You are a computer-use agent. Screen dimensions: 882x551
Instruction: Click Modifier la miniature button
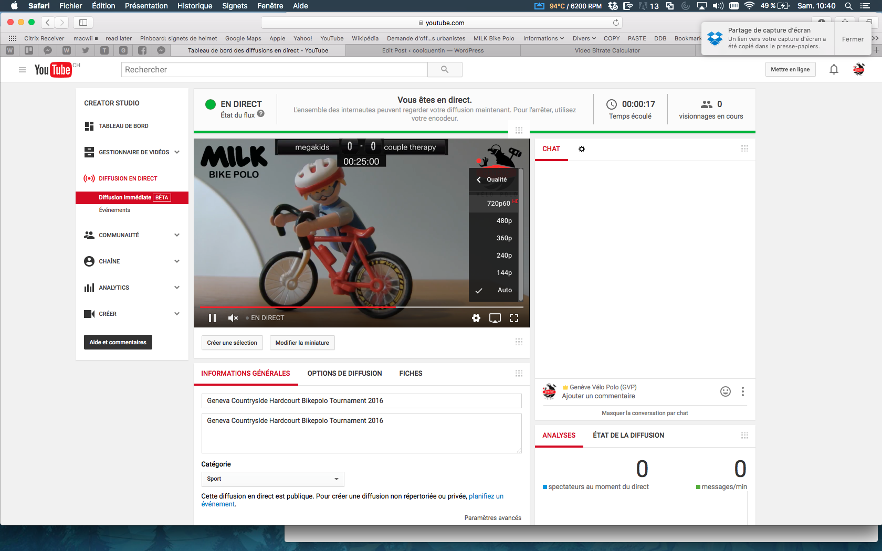click(302, 343)
